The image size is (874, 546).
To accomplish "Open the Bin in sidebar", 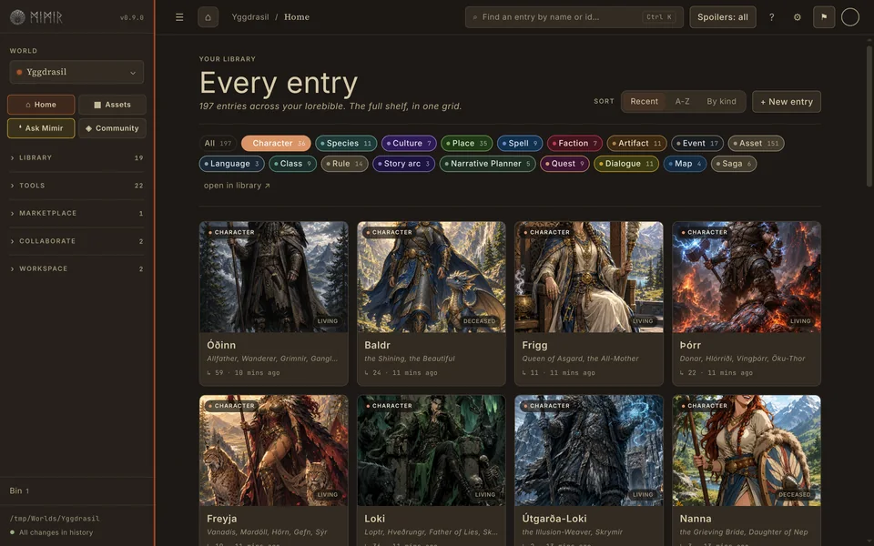I will tap(19, 490).
